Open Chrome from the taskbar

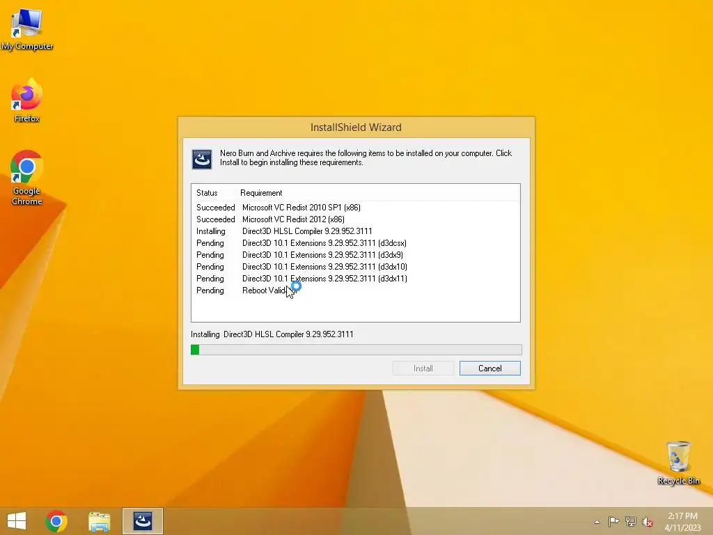click(x=56, y=521)
